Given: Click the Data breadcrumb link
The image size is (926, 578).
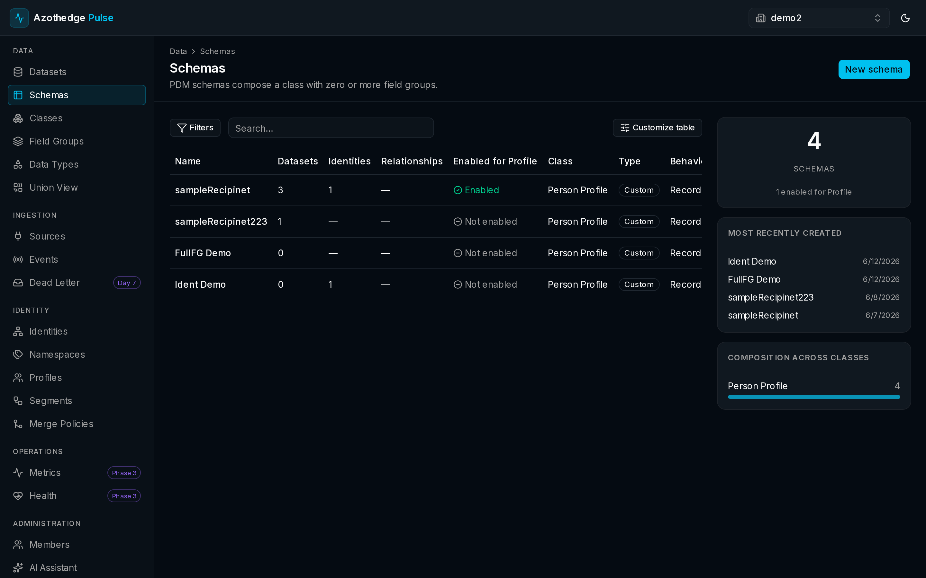Looking at the screenshot, I should [x=178, y=51].
